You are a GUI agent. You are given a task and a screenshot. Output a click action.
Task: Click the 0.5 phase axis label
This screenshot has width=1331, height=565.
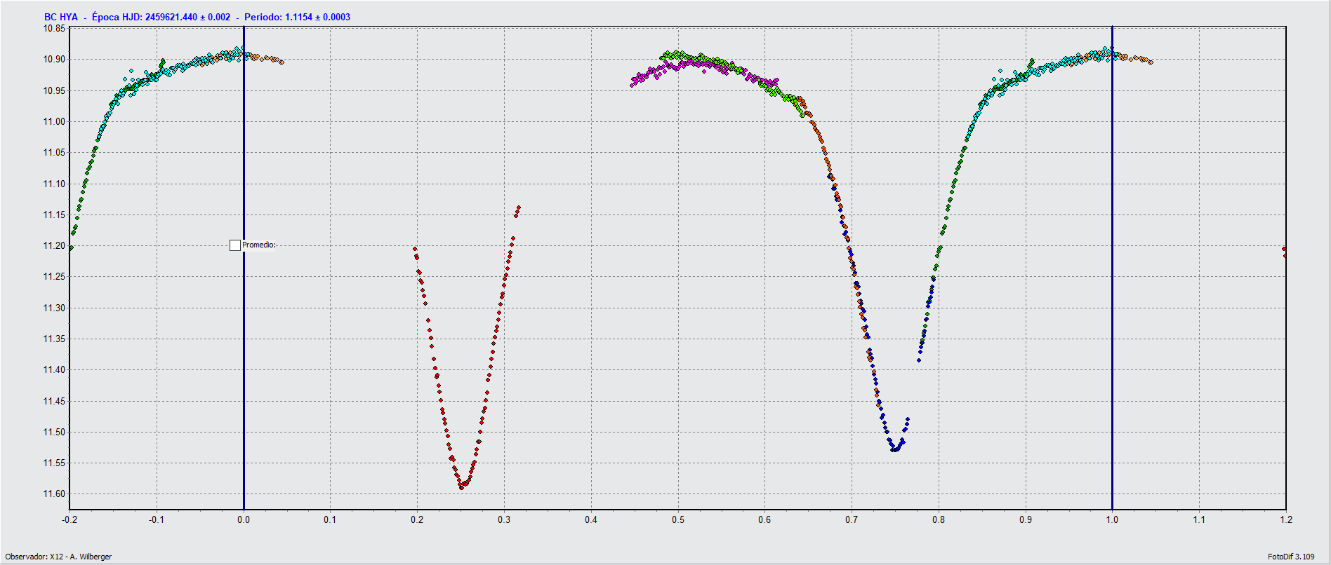678,519
